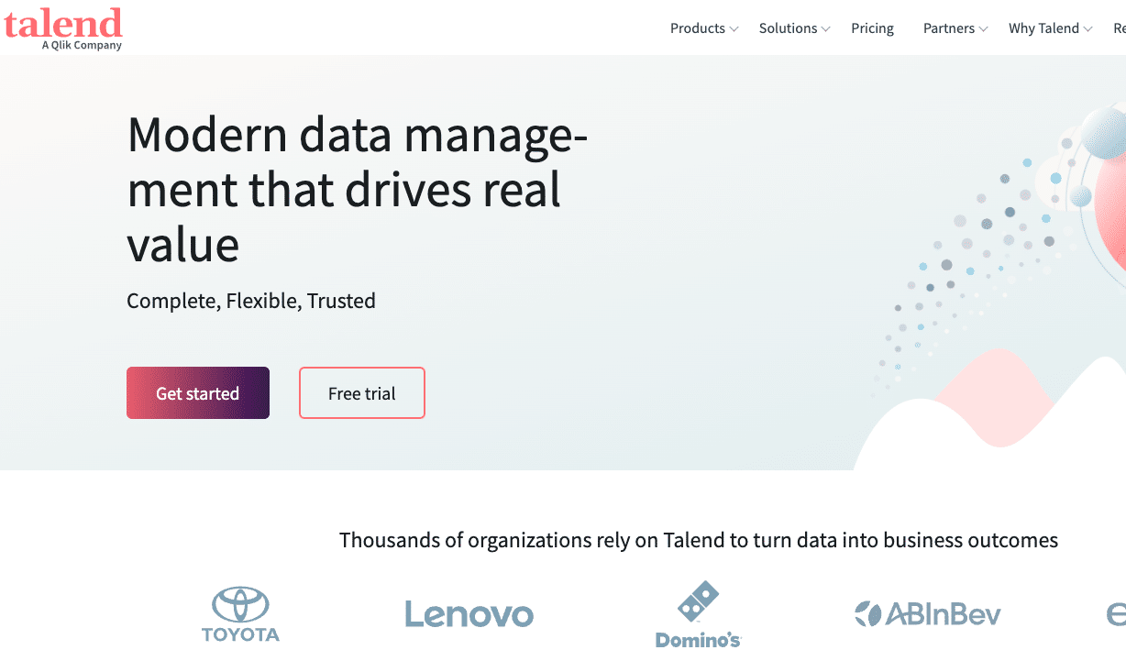Screen dimensions: 1126x672
Task: Click the Free trial button
Action: [x=362, y=392]
